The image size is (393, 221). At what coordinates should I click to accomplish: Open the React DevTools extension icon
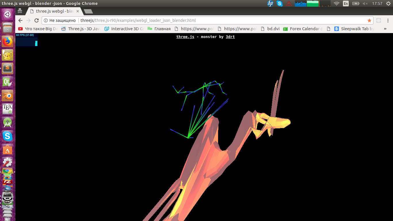click(x=379, y=20)
